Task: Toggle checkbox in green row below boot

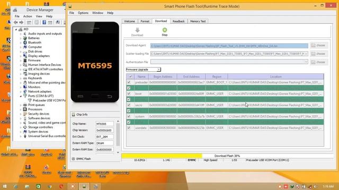Action: [129, 99]
